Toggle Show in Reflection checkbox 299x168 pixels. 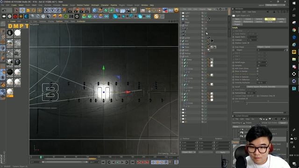pos(257,80)
